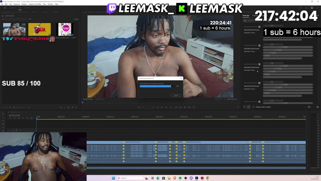321x181 pixels.
Task: Click the timeline ruler at 00:00:24:23
Action: [159, 117]
